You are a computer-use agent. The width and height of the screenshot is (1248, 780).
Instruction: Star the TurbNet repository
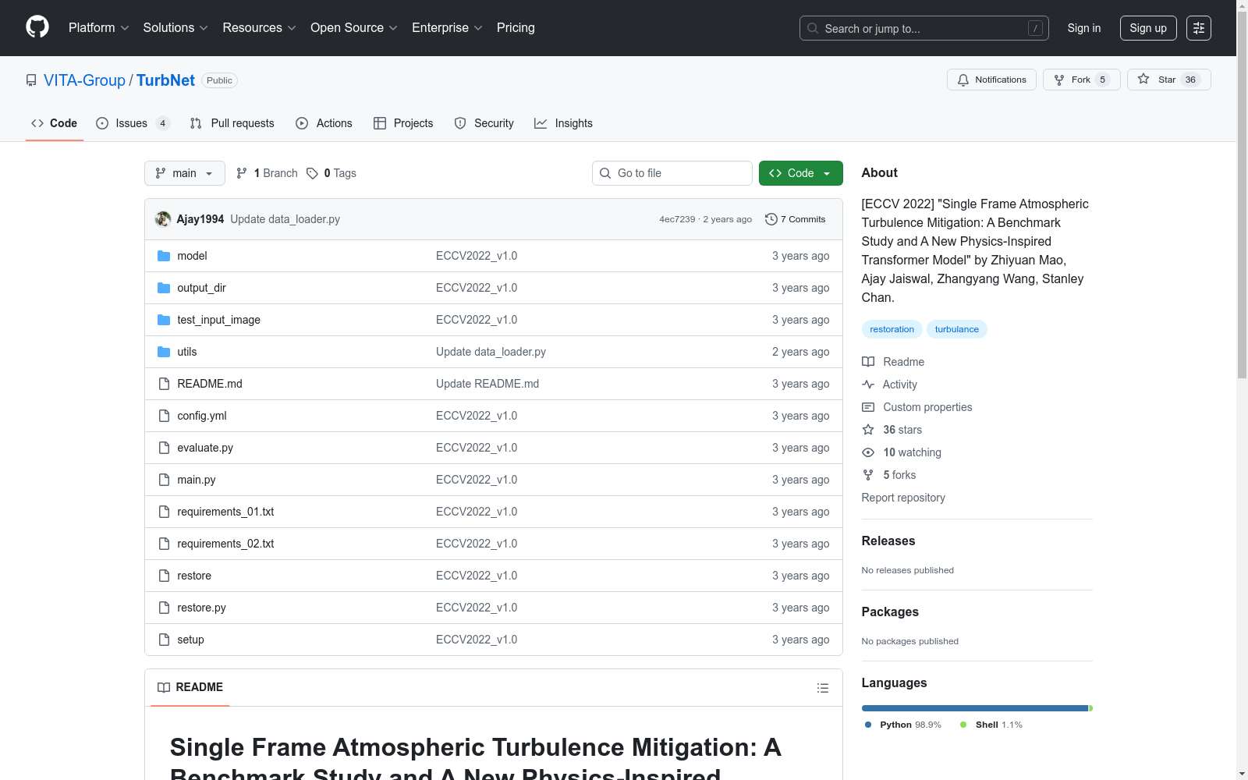1168,80
